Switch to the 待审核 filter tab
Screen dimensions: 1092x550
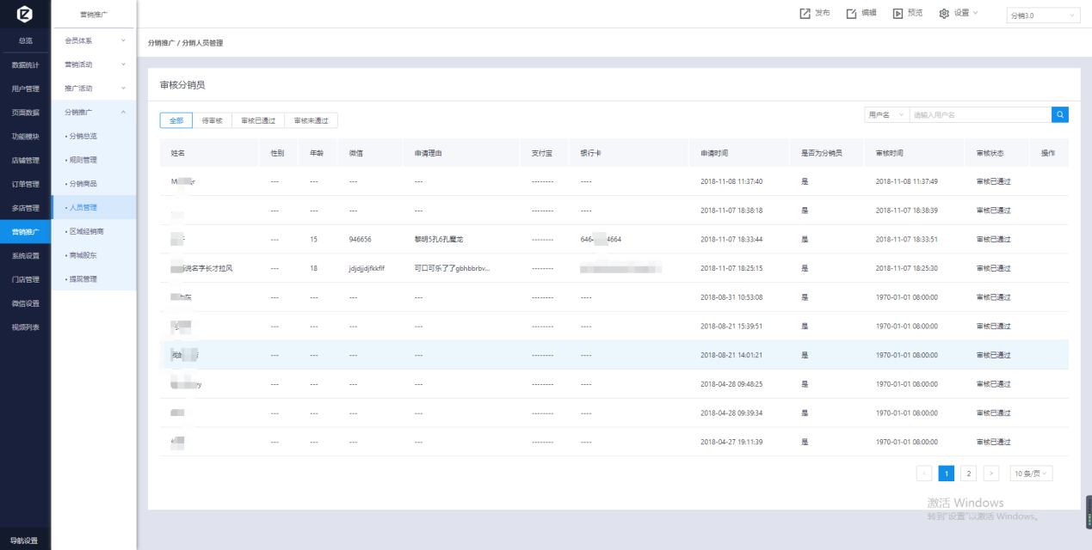tap(212, 121)
